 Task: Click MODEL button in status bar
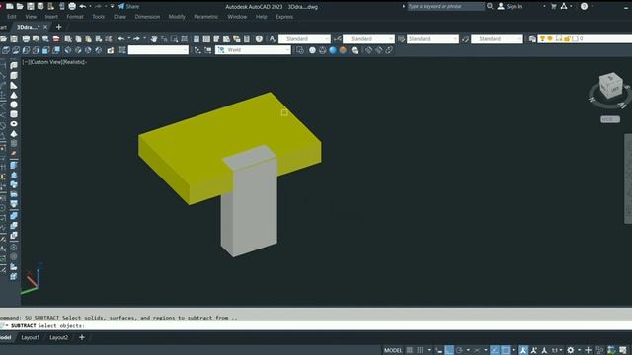tap(393, 350)
